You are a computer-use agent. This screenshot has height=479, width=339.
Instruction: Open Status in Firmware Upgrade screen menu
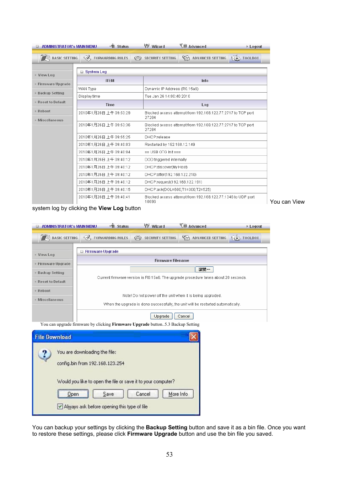coord(123,226)
